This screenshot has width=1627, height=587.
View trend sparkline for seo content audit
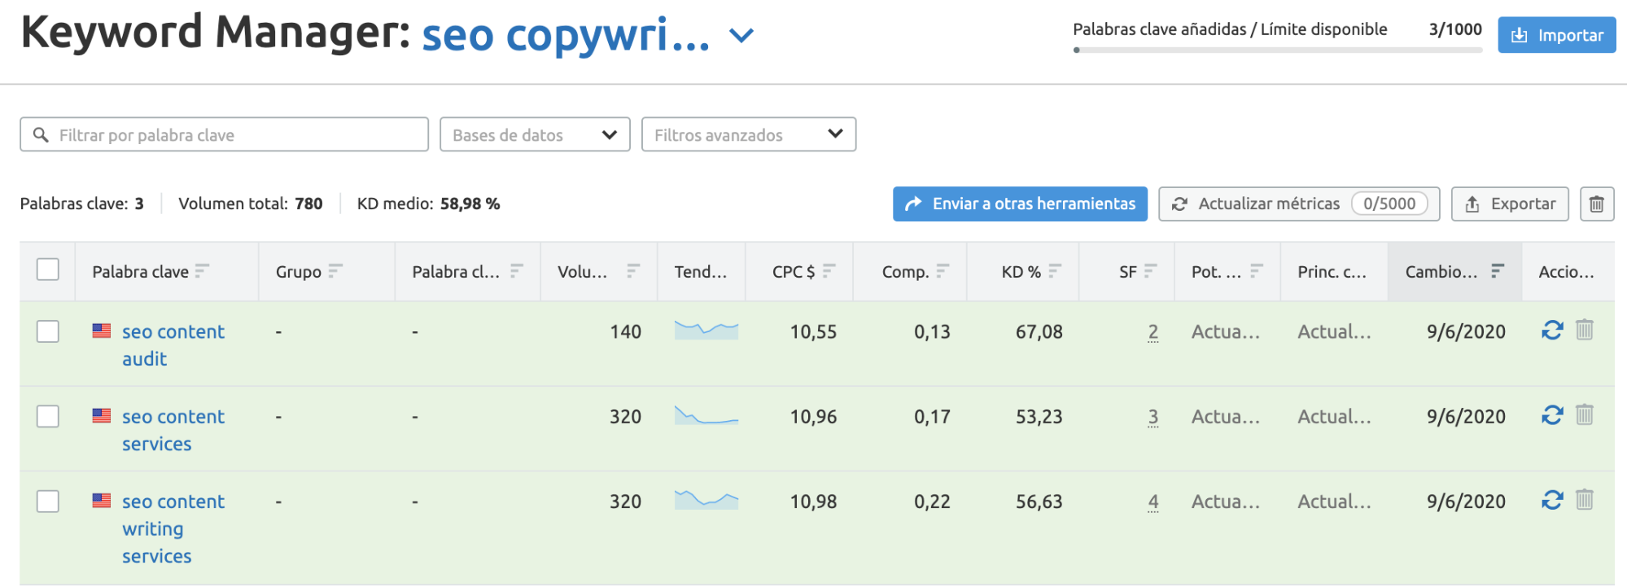pyautogui.click(x=706, y=330)
